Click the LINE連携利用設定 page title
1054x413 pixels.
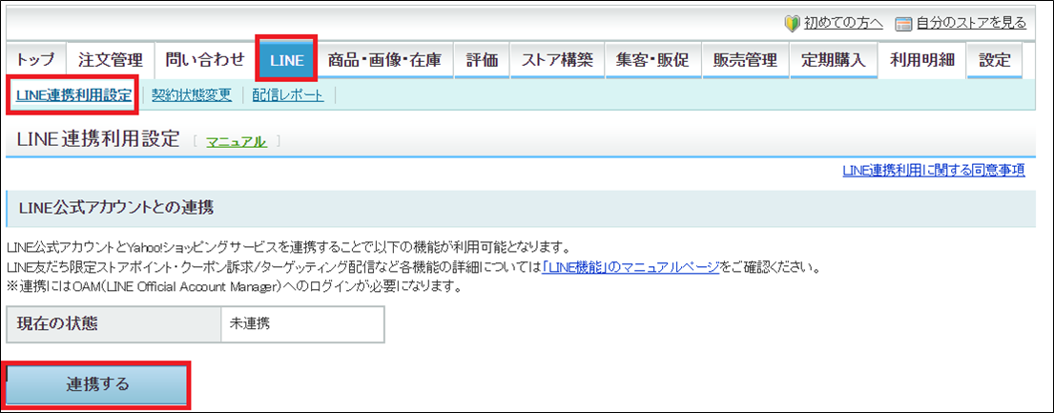[100, 139]
